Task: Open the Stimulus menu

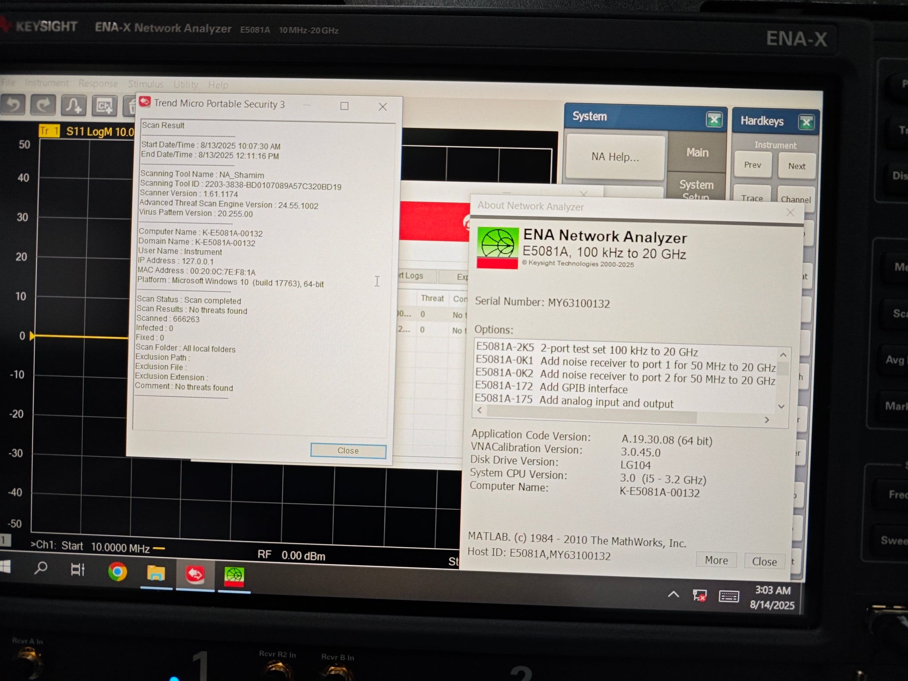Action: 145,84
